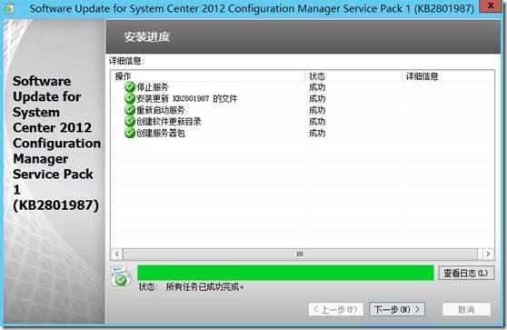507x330 pixels.
Task: Select the 停止服务 row text
Action: click(x=153, y=87)
